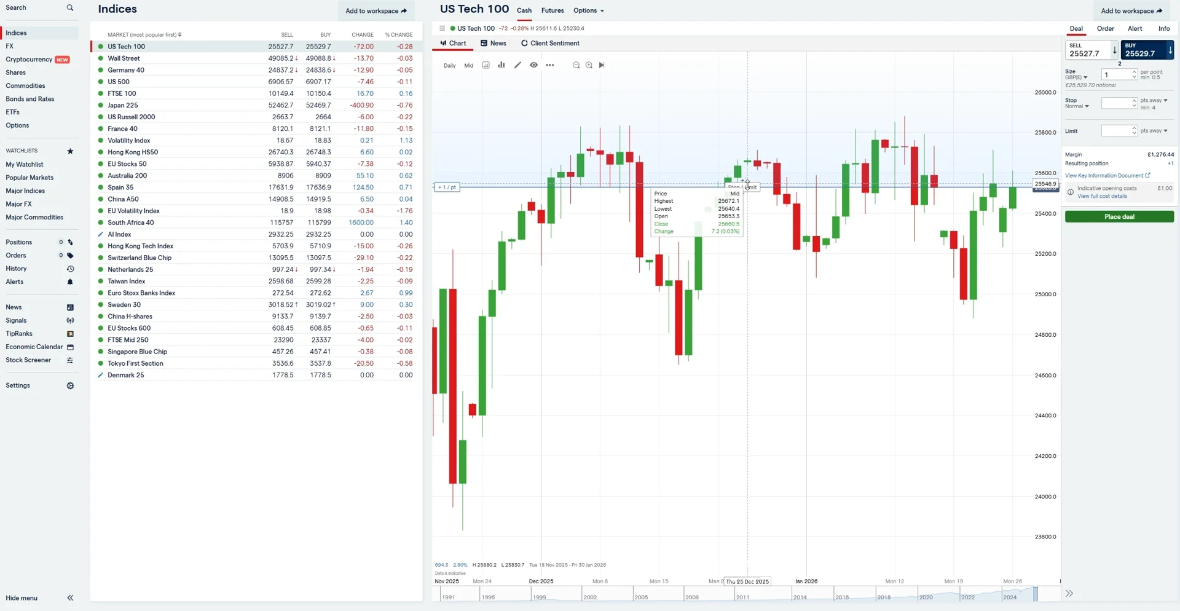Click Add to workspace above deal panel

coord(1132,11)
